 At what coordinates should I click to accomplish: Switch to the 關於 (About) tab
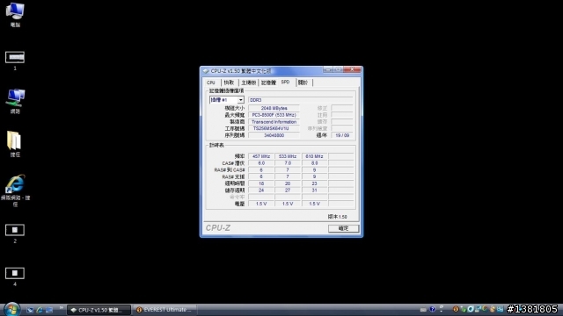click(x=303, y=83)
